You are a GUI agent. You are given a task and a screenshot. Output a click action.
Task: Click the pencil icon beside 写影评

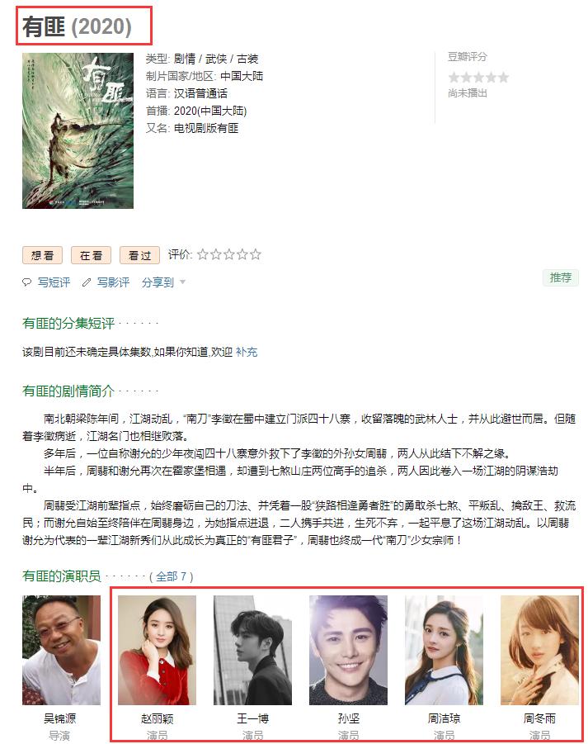87,282
